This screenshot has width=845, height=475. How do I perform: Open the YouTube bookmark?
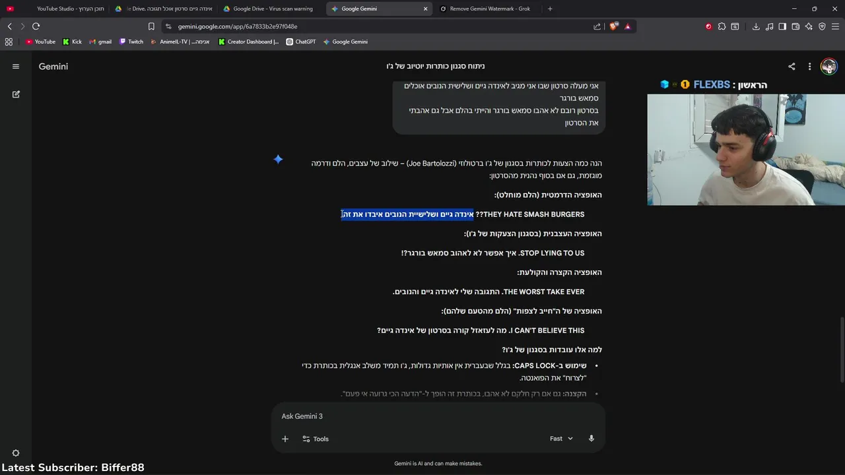click(40, 42)
